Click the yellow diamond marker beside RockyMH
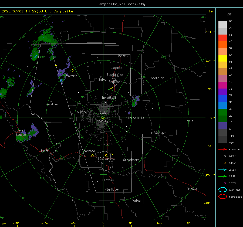The width and height of the screenshot is (243, 227). point(72,70)
